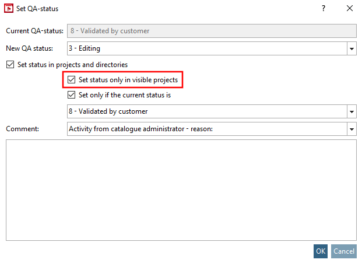Click the Set QA-status app icon
Image resolution: width=362 pixels, height=263 pixels.
point(9,9)
